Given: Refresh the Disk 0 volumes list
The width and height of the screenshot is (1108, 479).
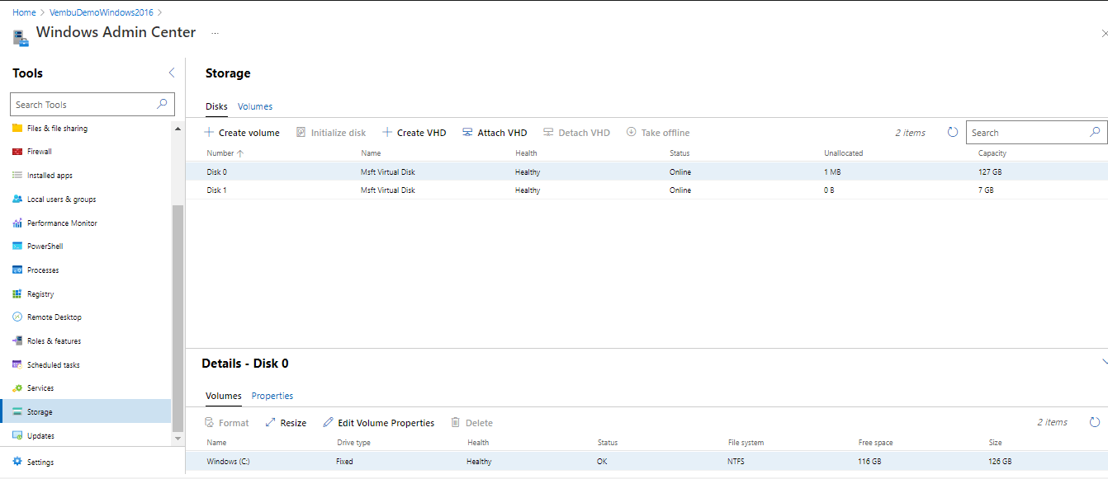Looking at the screenshot, I should pos(1095,422).
